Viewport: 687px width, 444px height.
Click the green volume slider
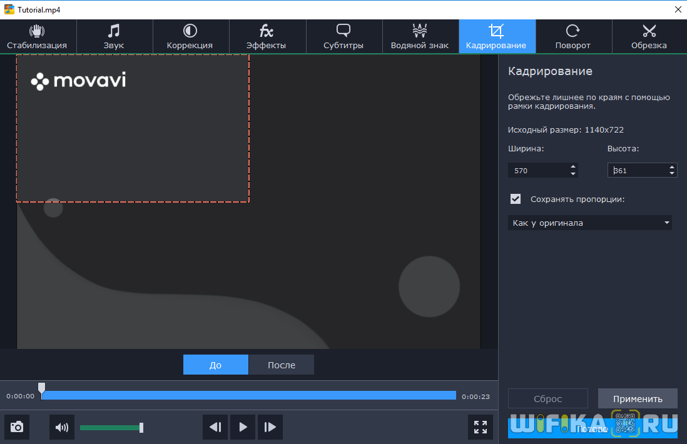[110, 427]
